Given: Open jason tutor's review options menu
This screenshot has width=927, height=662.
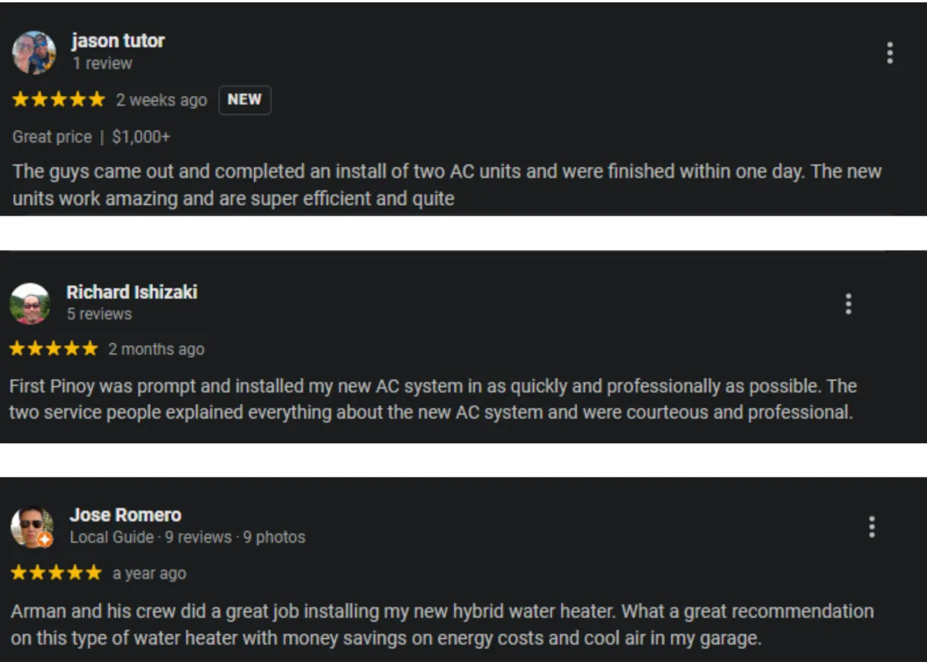Looking at the screenshot, I should pyautogui.click(x=890, y=53).
